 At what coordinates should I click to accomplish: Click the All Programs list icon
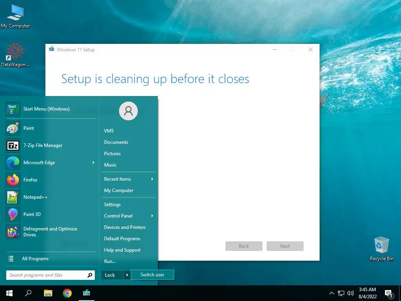click(11, 259)
